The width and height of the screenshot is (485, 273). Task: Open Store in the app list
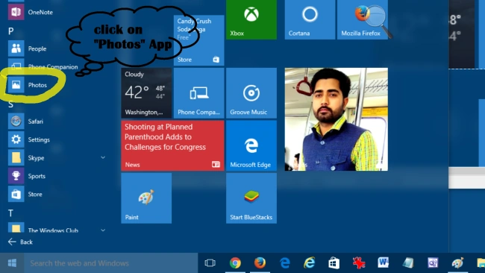[x=25, y=194]
